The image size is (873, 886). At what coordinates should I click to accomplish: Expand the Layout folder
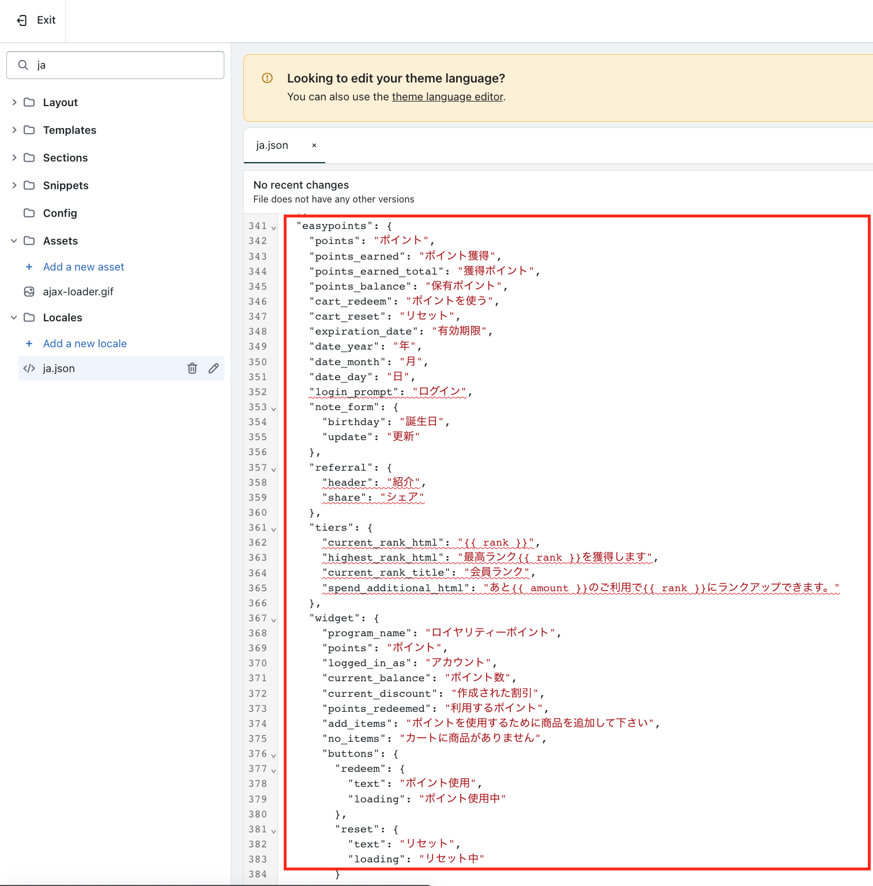click(14, 102)
